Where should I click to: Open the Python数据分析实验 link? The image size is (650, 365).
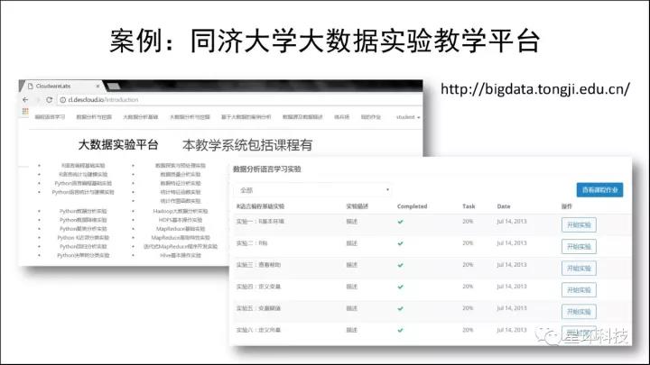click(x=83, y=211)
